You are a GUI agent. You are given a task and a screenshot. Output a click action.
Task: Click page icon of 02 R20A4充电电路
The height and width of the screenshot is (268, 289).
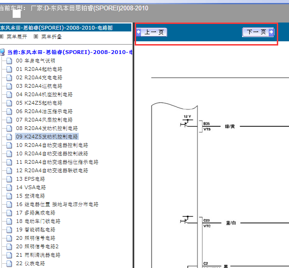[9, 77]
